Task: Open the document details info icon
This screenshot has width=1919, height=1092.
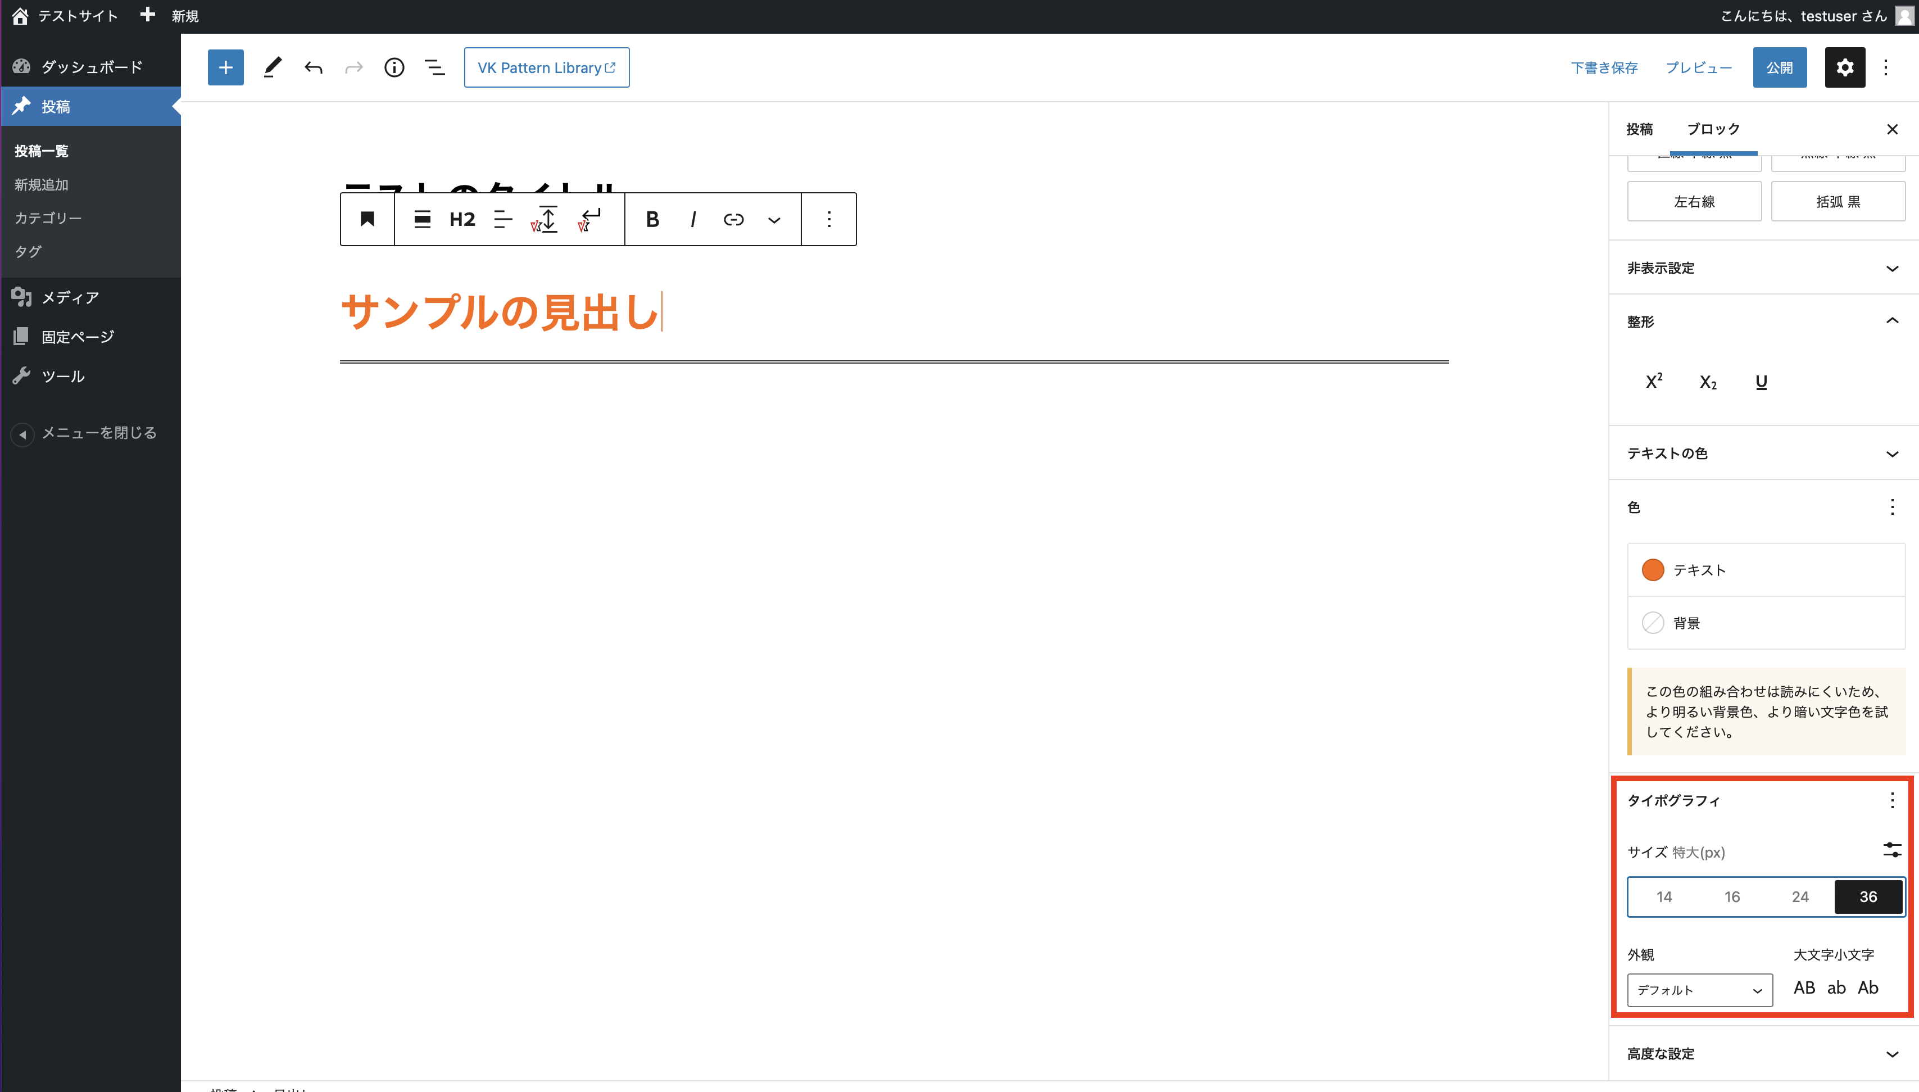Action: [x=394, y=67]
